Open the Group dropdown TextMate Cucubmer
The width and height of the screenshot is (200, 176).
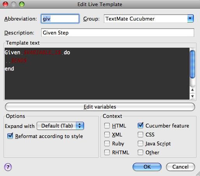click(149, 19)
